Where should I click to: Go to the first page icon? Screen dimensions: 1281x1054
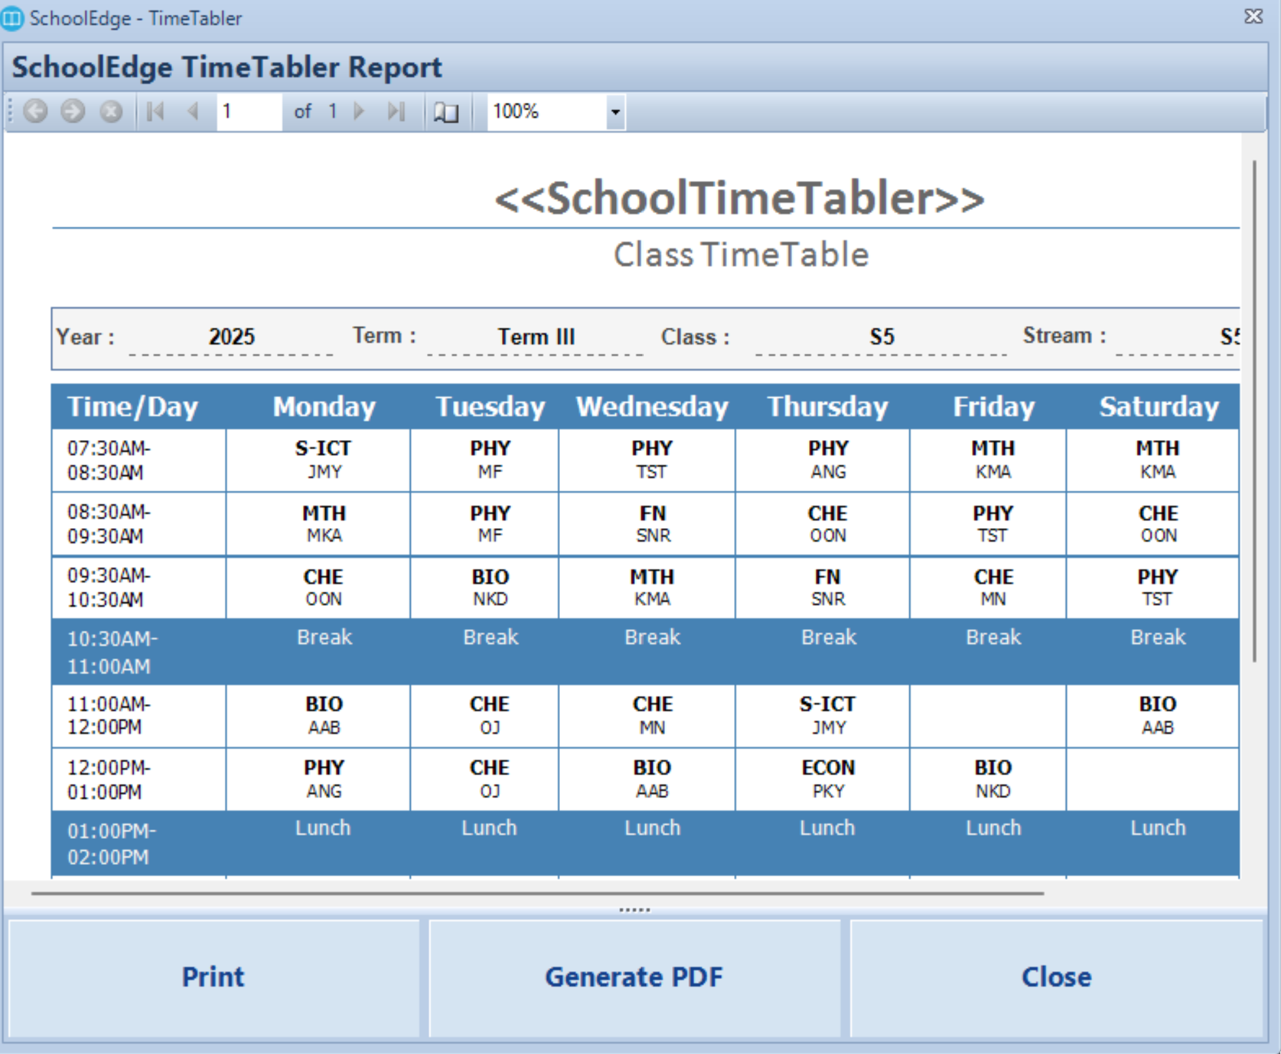tap(155, 111)
